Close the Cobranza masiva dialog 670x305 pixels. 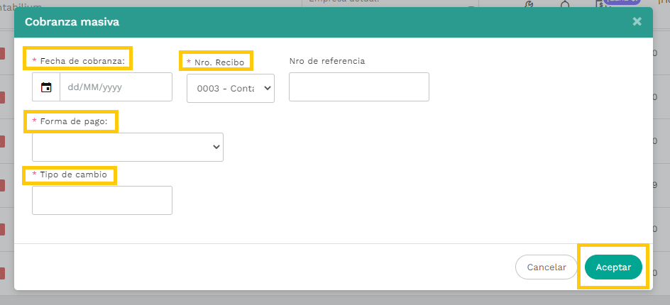coord(637,21)
